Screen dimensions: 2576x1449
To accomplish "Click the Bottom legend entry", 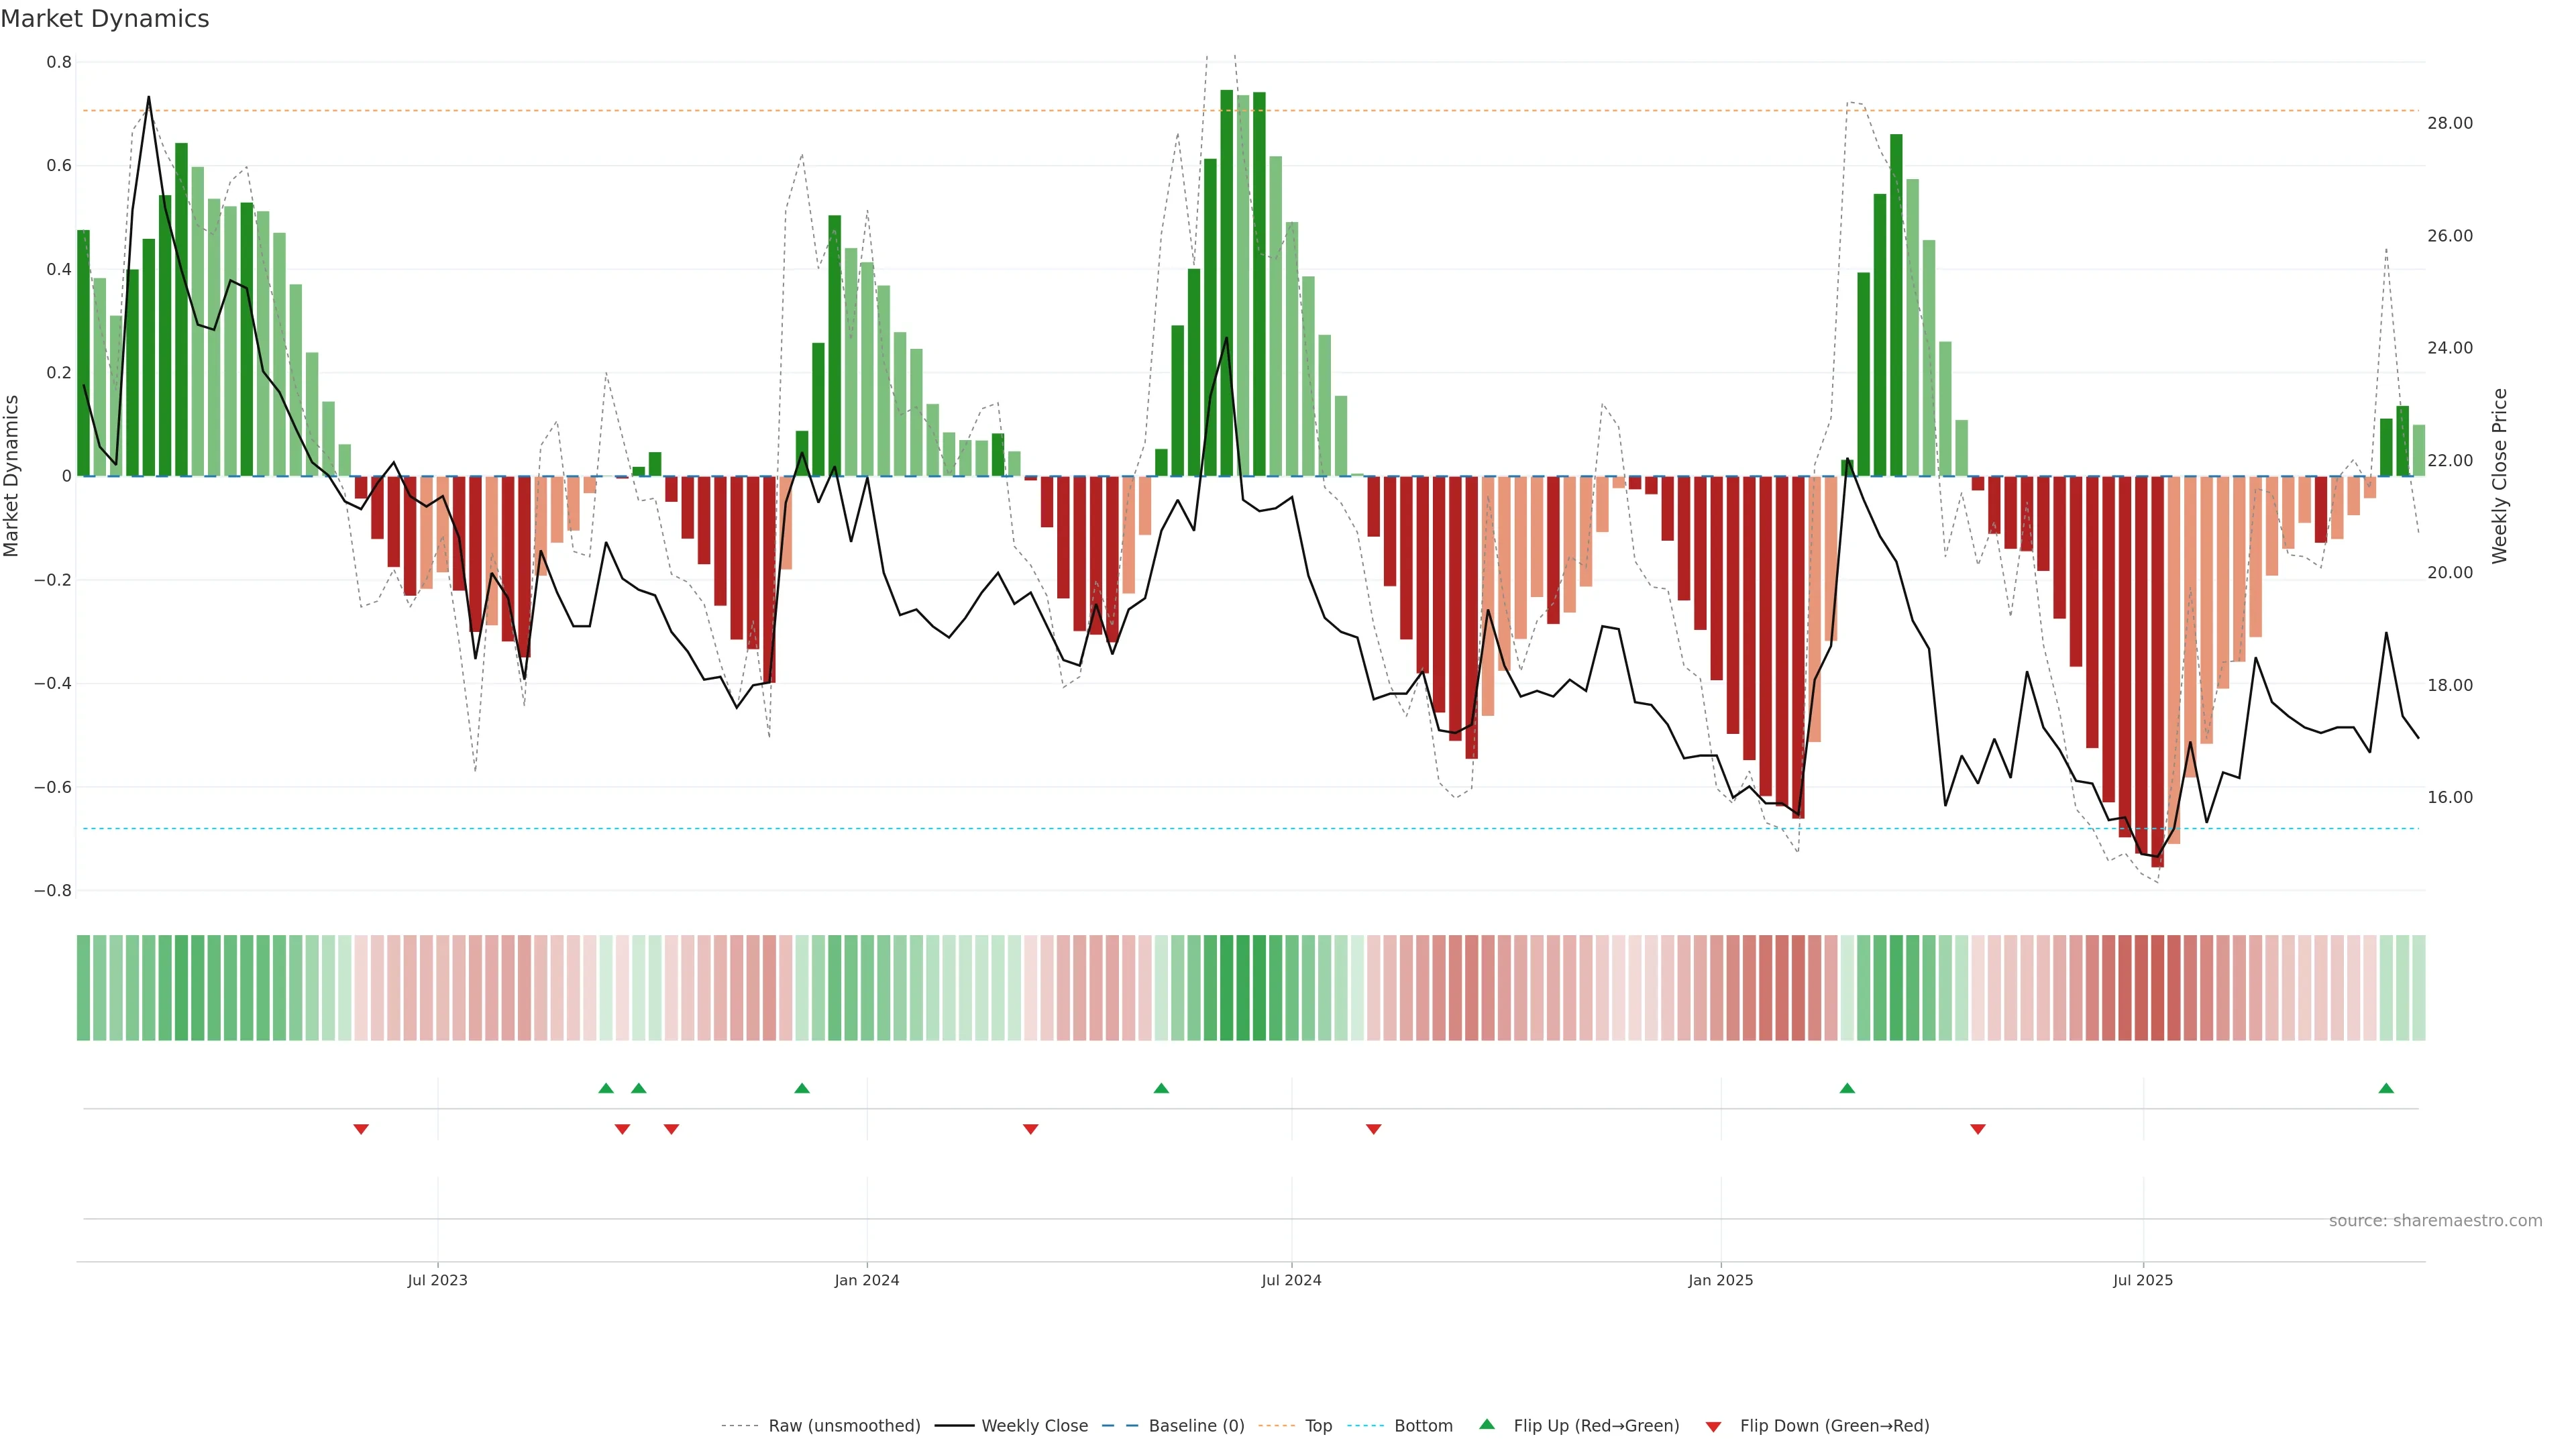I will [1423, 1426].
